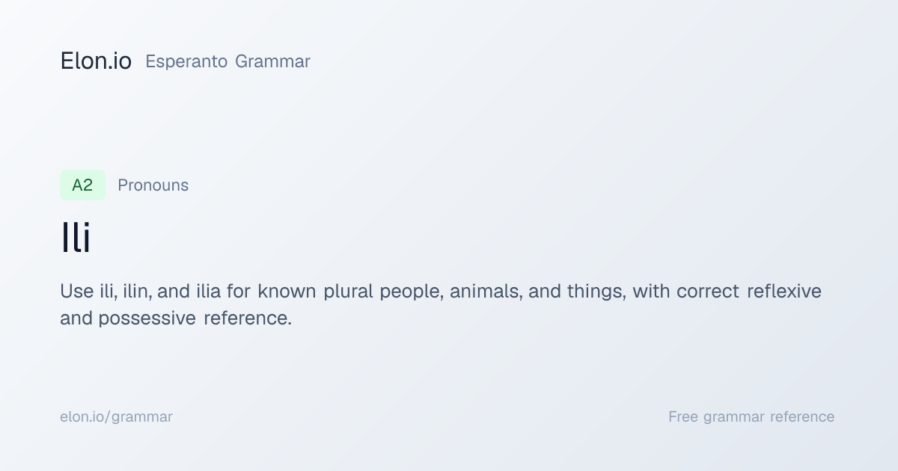Click the word reflexive in the description

[784, 291]
